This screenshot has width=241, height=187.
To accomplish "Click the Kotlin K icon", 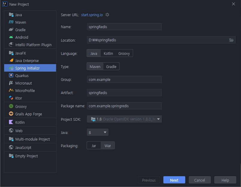I will (x=11, y=122).
